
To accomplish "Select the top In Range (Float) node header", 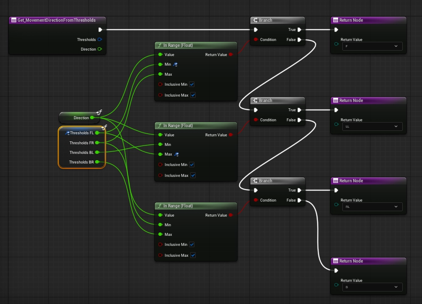I will click(x=196, y=45).
